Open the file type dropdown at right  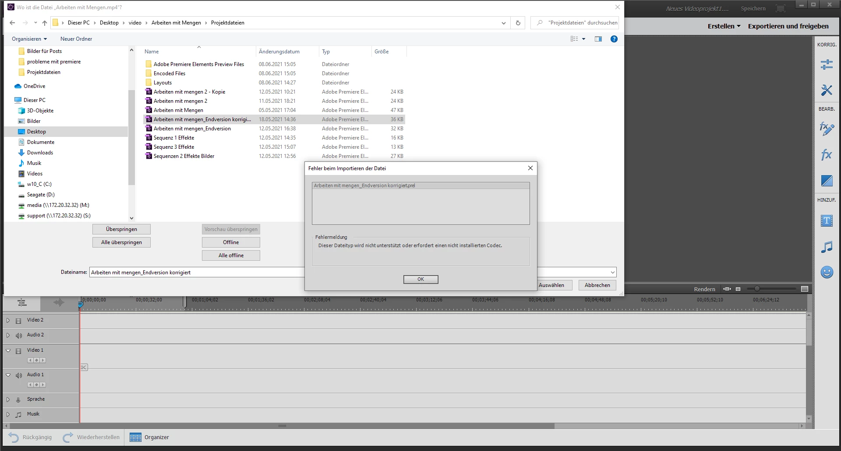pyautogui.click(x=612, y=273)
